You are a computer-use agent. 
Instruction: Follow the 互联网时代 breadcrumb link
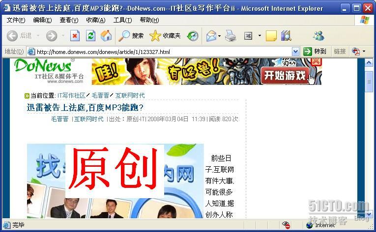[130, 96]
